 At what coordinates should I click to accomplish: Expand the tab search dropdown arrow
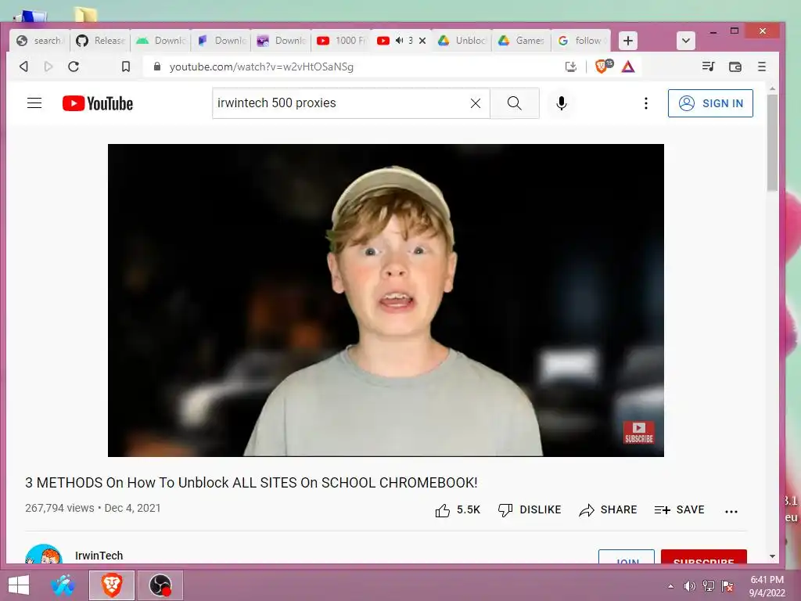point(685,41)
